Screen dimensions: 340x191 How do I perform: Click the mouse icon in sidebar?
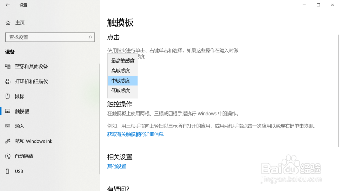[8, 96]
